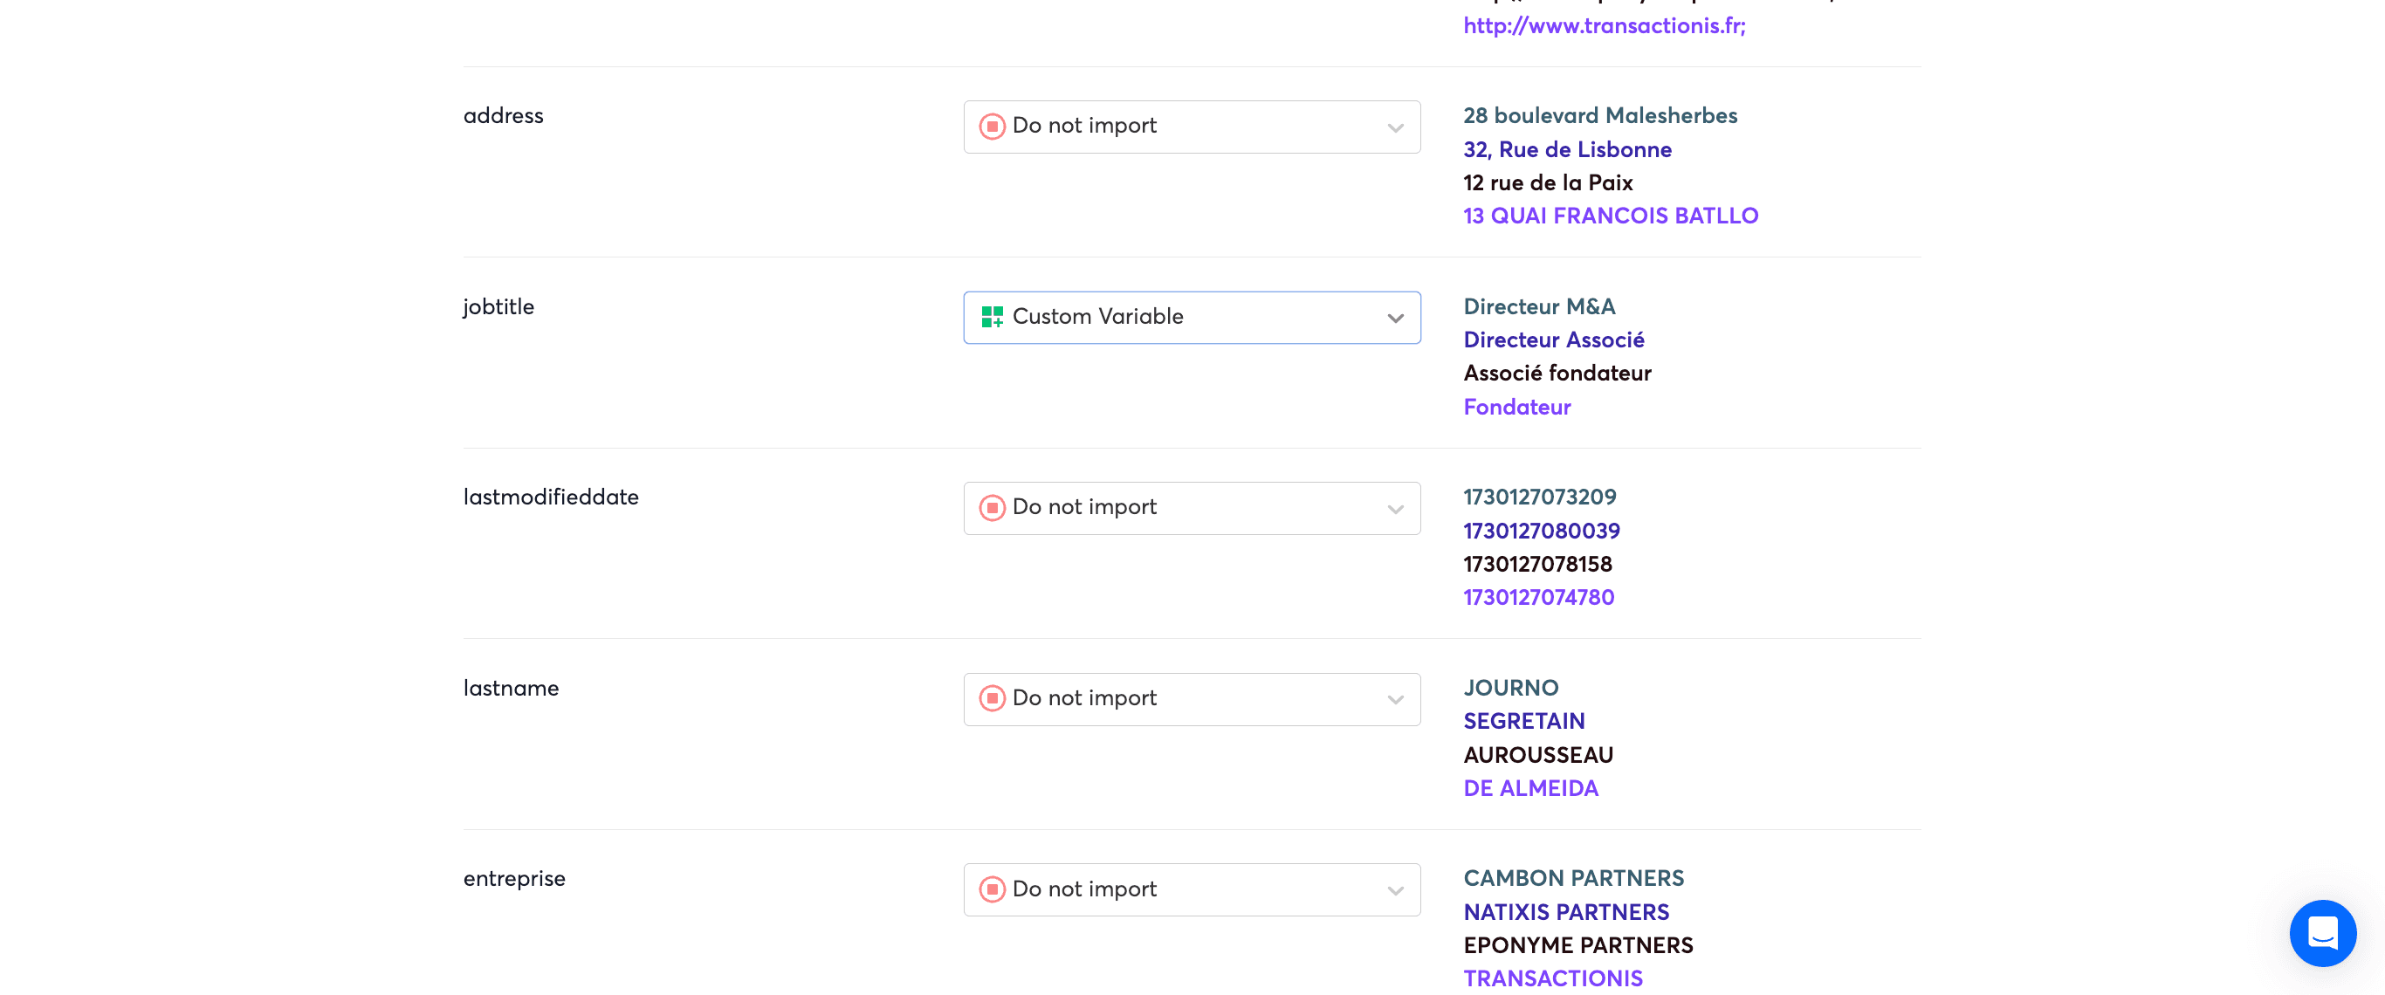Click company EPONYME PARTNERS

coord(1577,946)
